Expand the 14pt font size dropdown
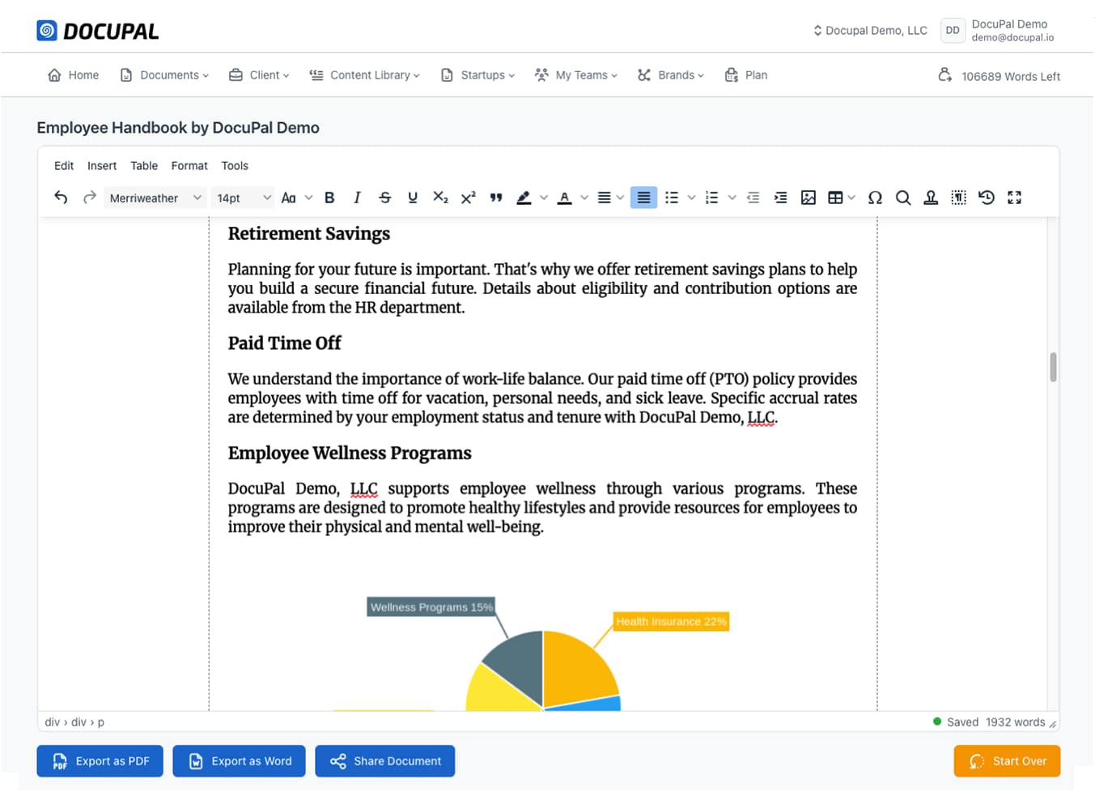This screenshot has width=1095, height=792. [x=240, y=198]
